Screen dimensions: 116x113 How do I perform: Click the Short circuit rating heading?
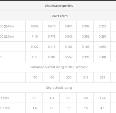[x=59, y=88]
